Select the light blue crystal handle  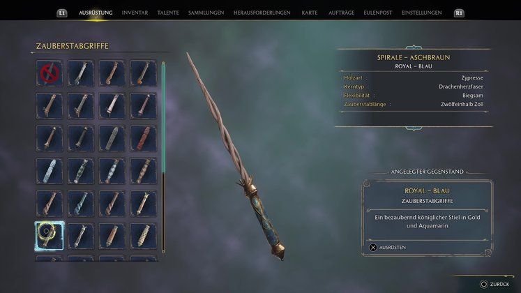[50, 171]
